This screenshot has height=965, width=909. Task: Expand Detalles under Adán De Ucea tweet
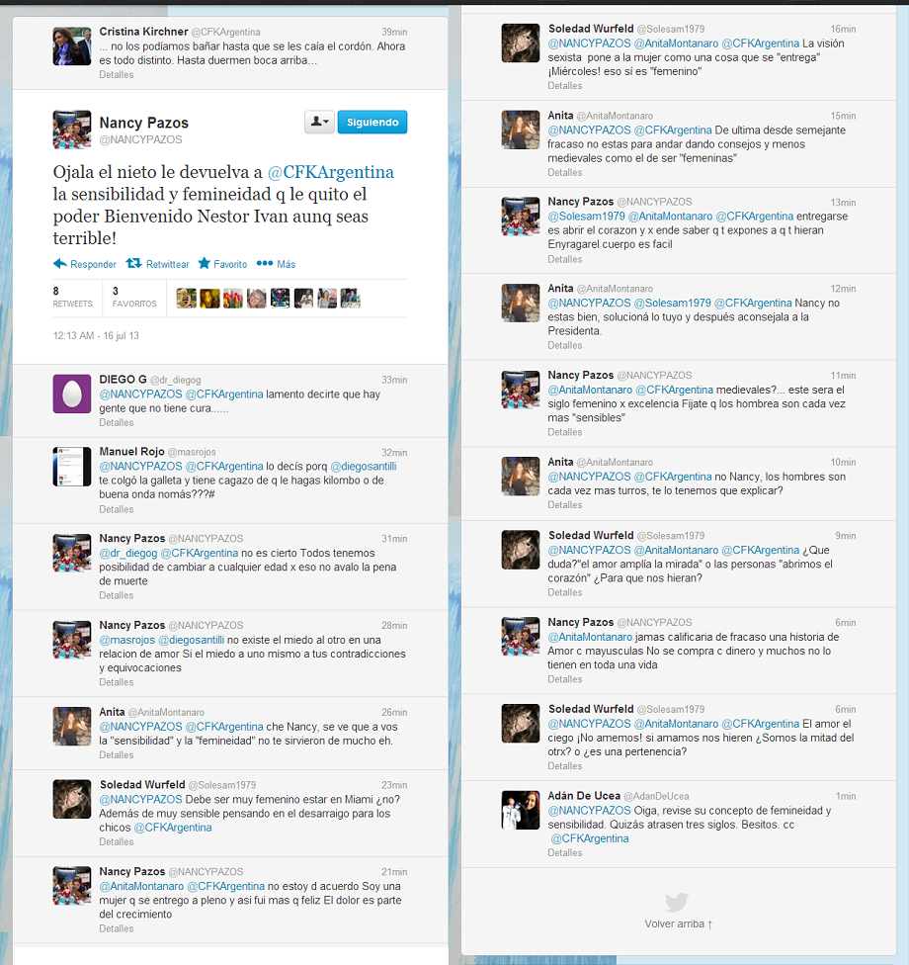564,853
